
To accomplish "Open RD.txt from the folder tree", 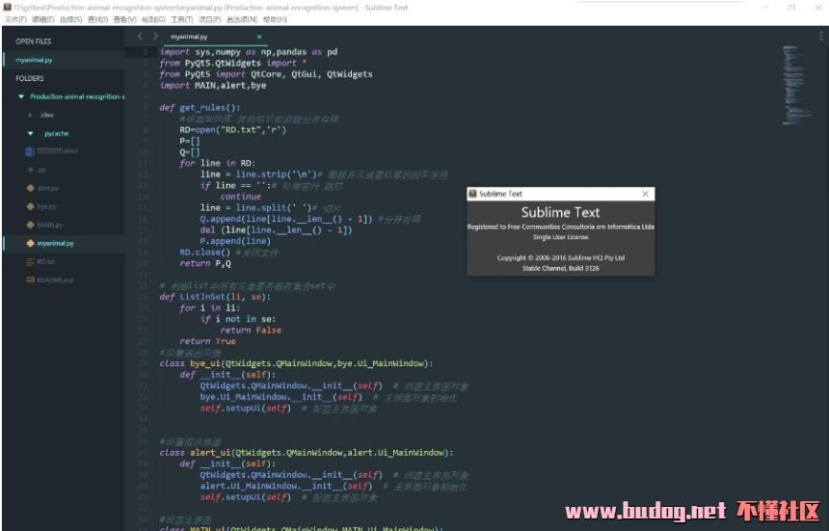I will pyautogui.click(x=46, y=261).
